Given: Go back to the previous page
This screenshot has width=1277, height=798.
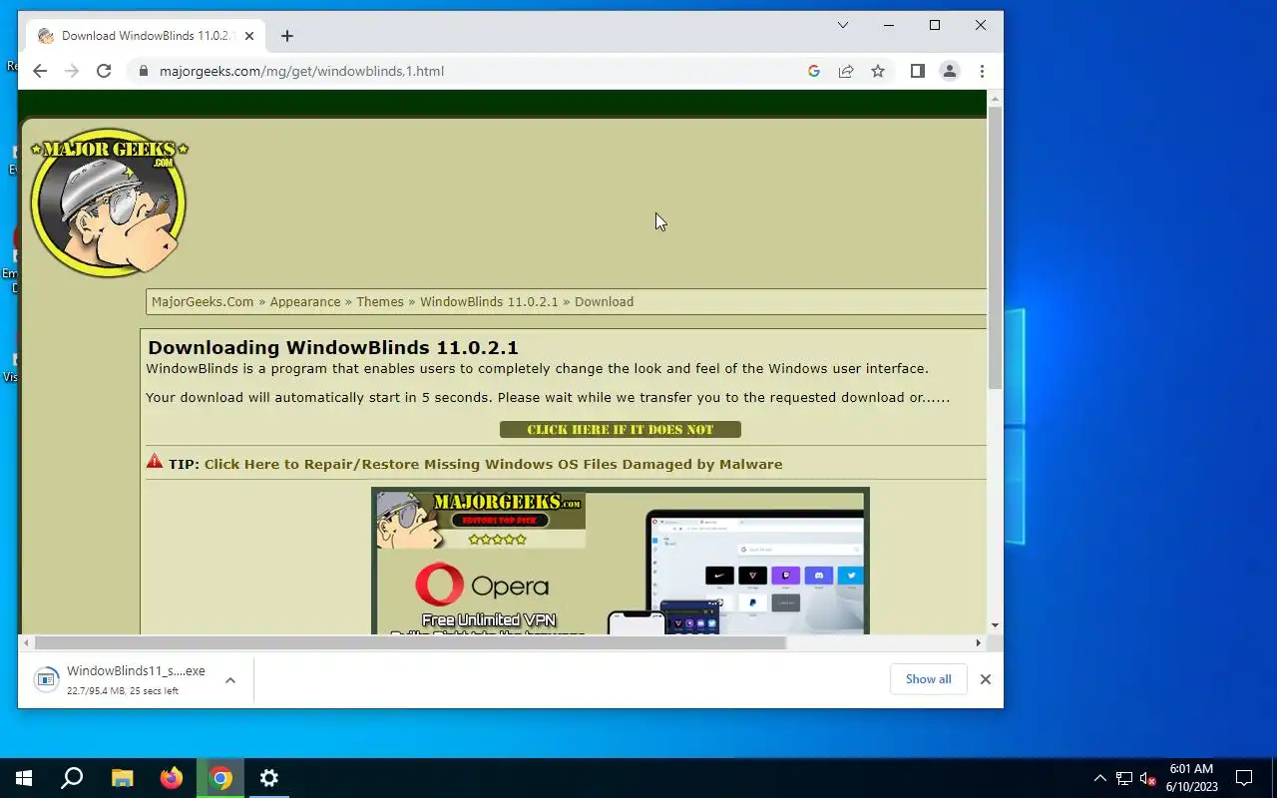Looking at the screenshot, I should [x=40, y=71].
